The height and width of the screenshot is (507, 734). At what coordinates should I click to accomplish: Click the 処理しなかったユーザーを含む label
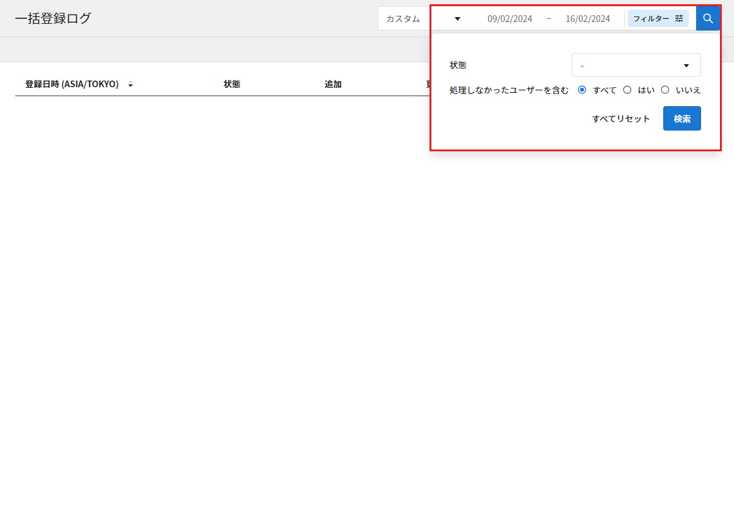click(x=509, y=90)
